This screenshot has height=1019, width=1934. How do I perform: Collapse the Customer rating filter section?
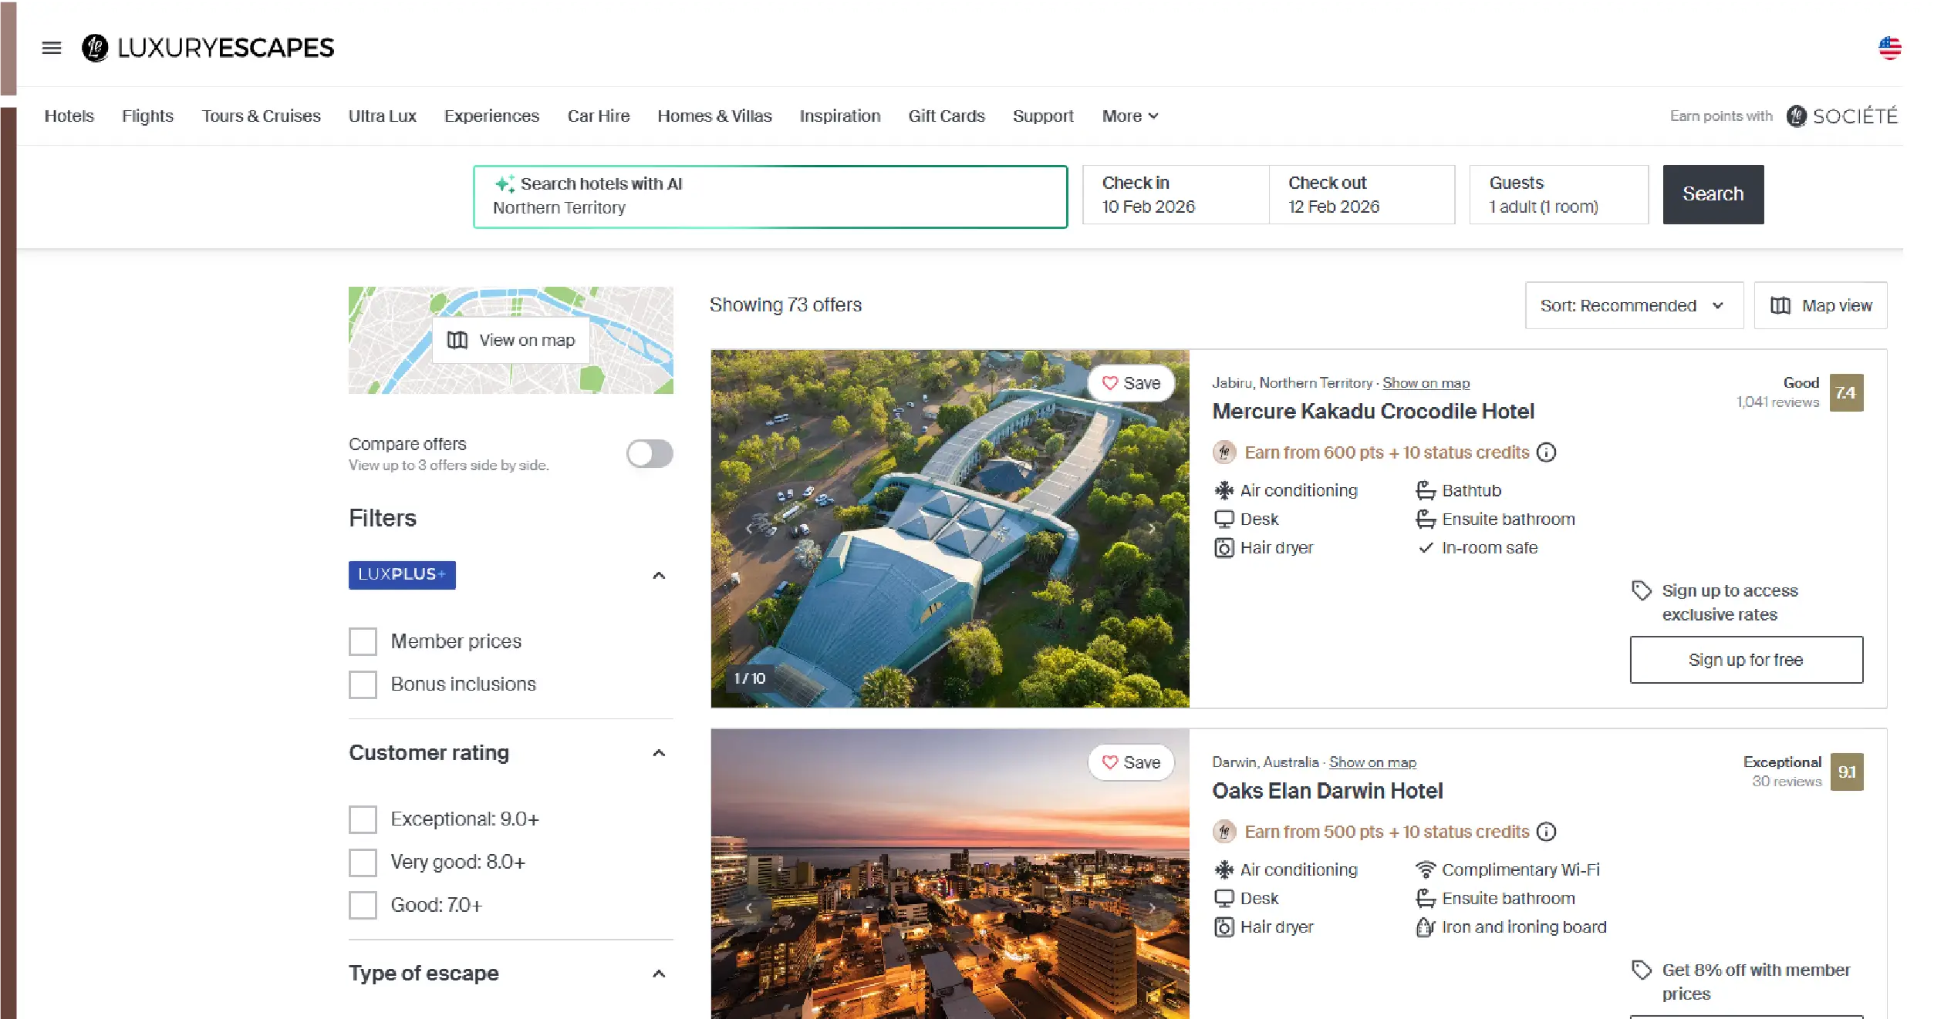coord(658,752)
